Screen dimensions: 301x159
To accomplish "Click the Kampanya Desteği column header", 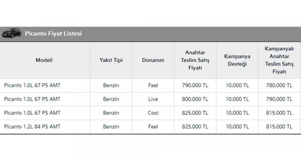I will tap(237, 60).
